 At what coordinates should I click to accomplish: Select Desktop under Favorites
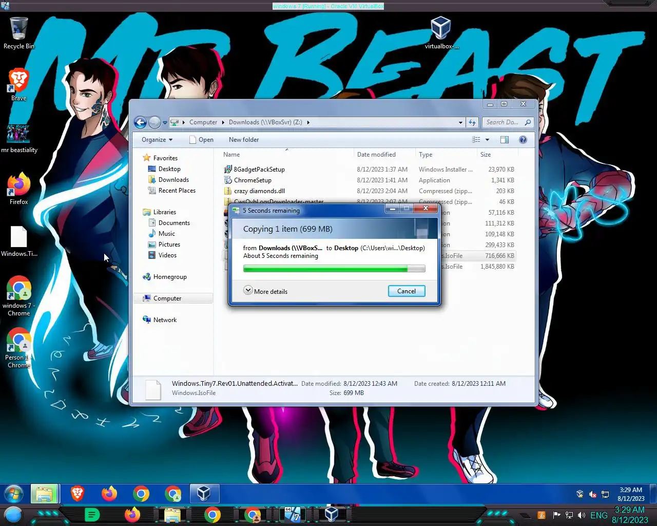pos(169,169)
